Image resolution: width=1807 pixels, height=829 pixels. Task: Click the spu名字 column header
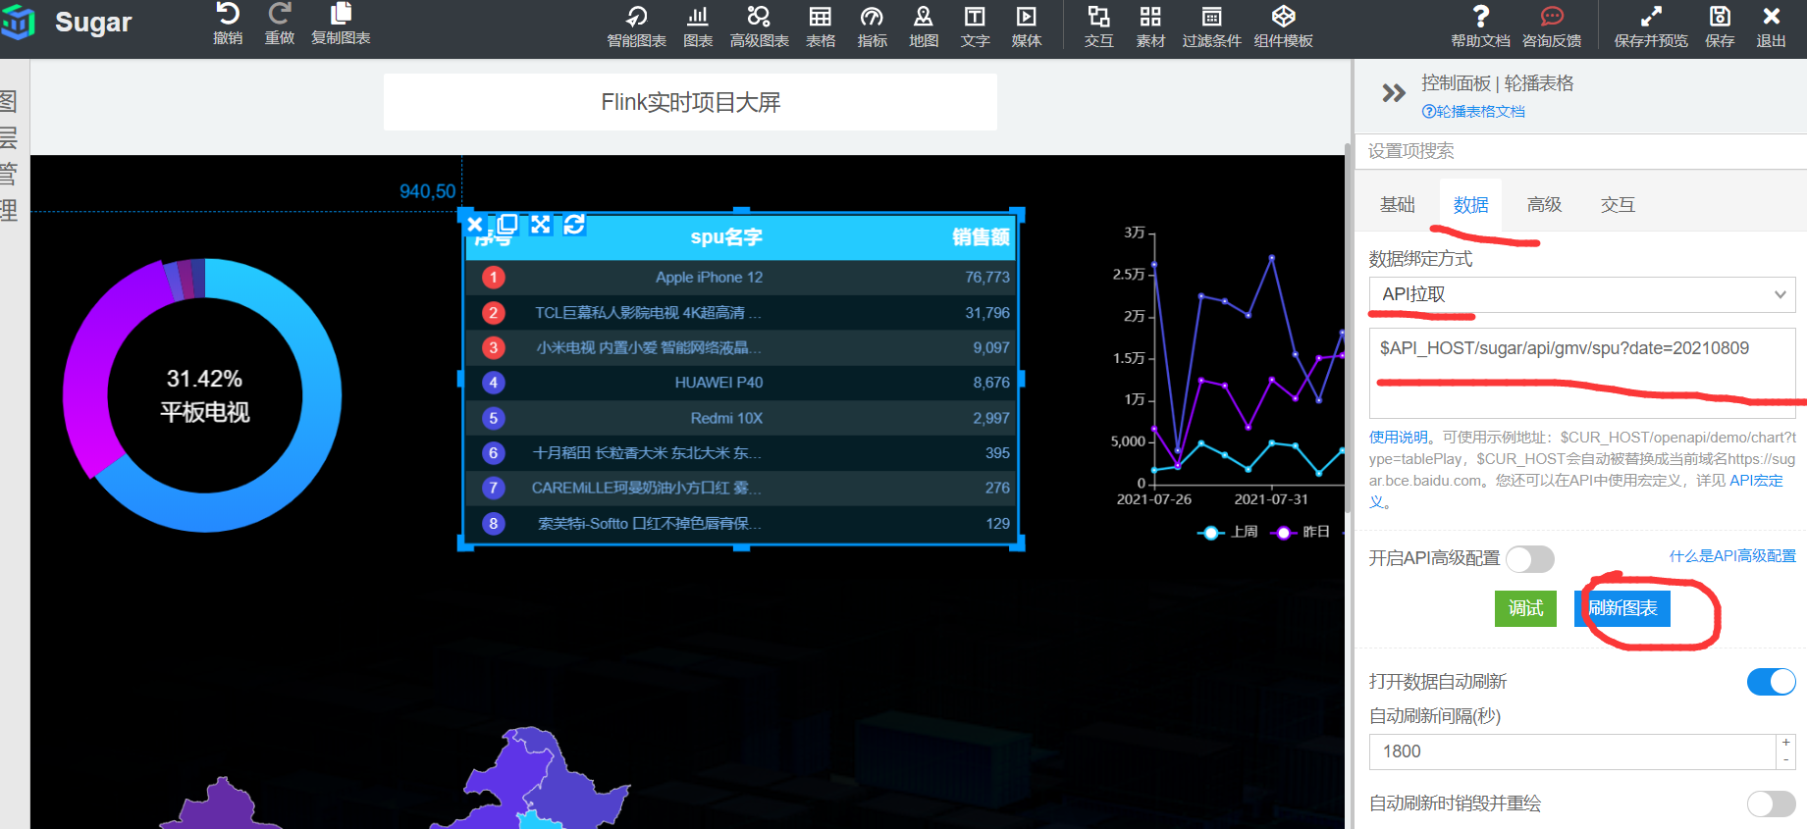[726, 237]
